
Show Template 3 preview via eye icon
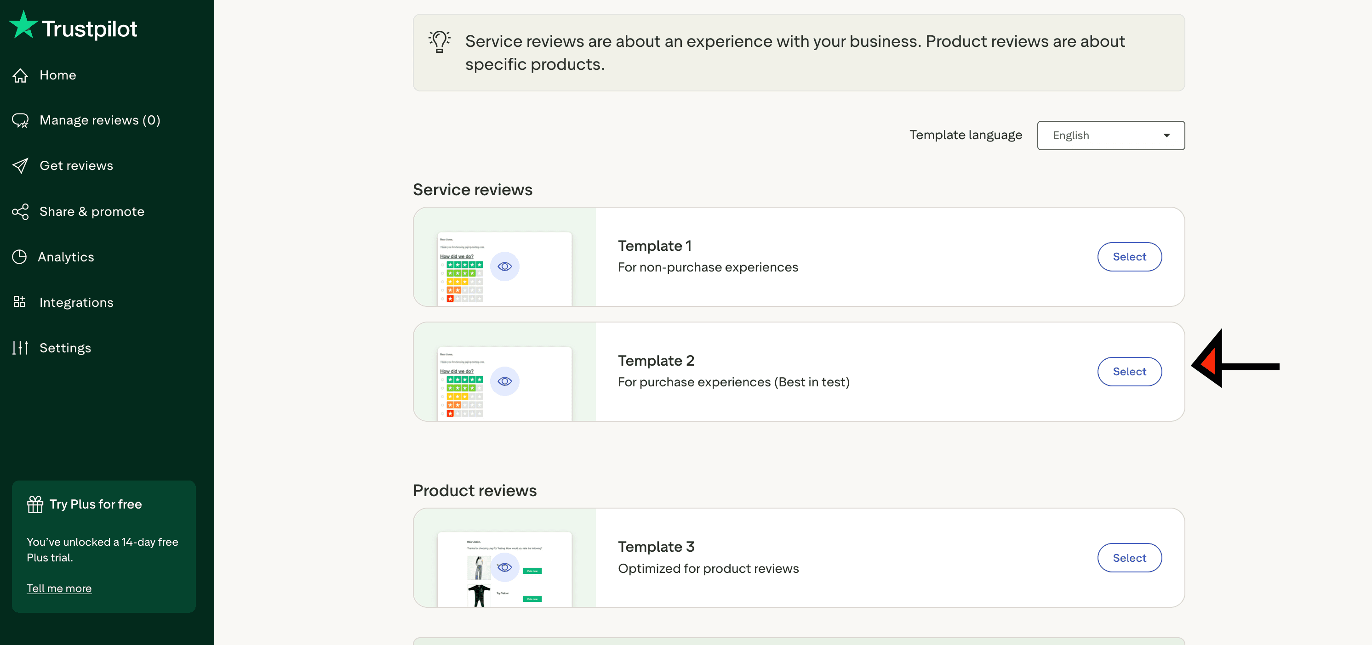click(x=504, y=567)
